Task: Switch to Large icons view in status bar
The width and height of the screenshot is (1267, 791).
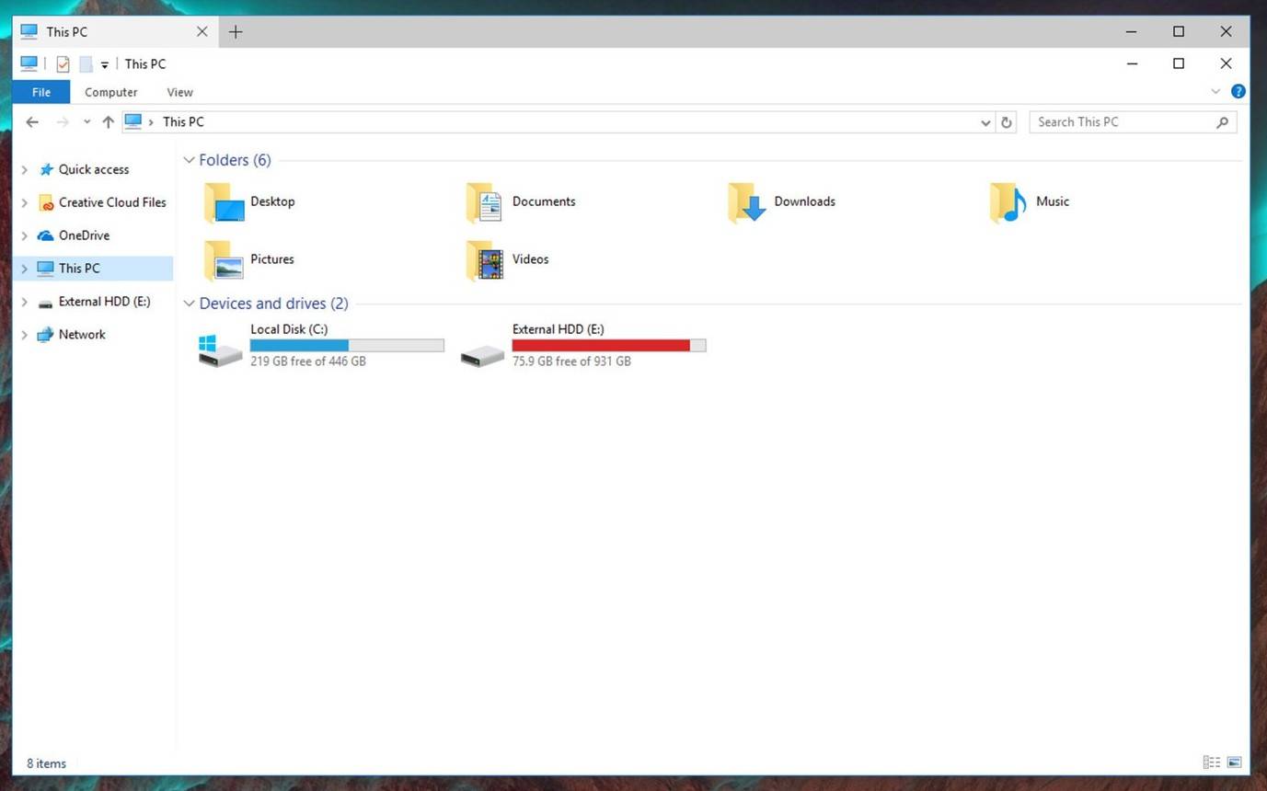Action: (1235, 762)
